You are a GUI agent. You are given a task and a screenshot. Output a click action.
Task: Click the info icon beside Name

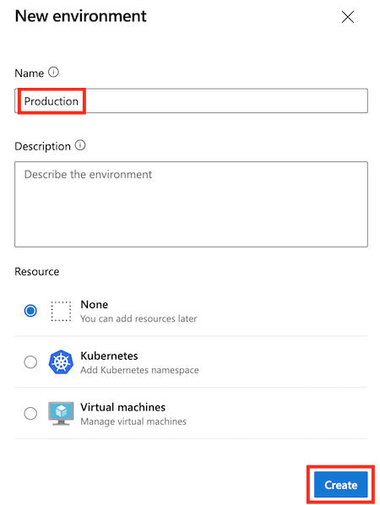[53, 72]
